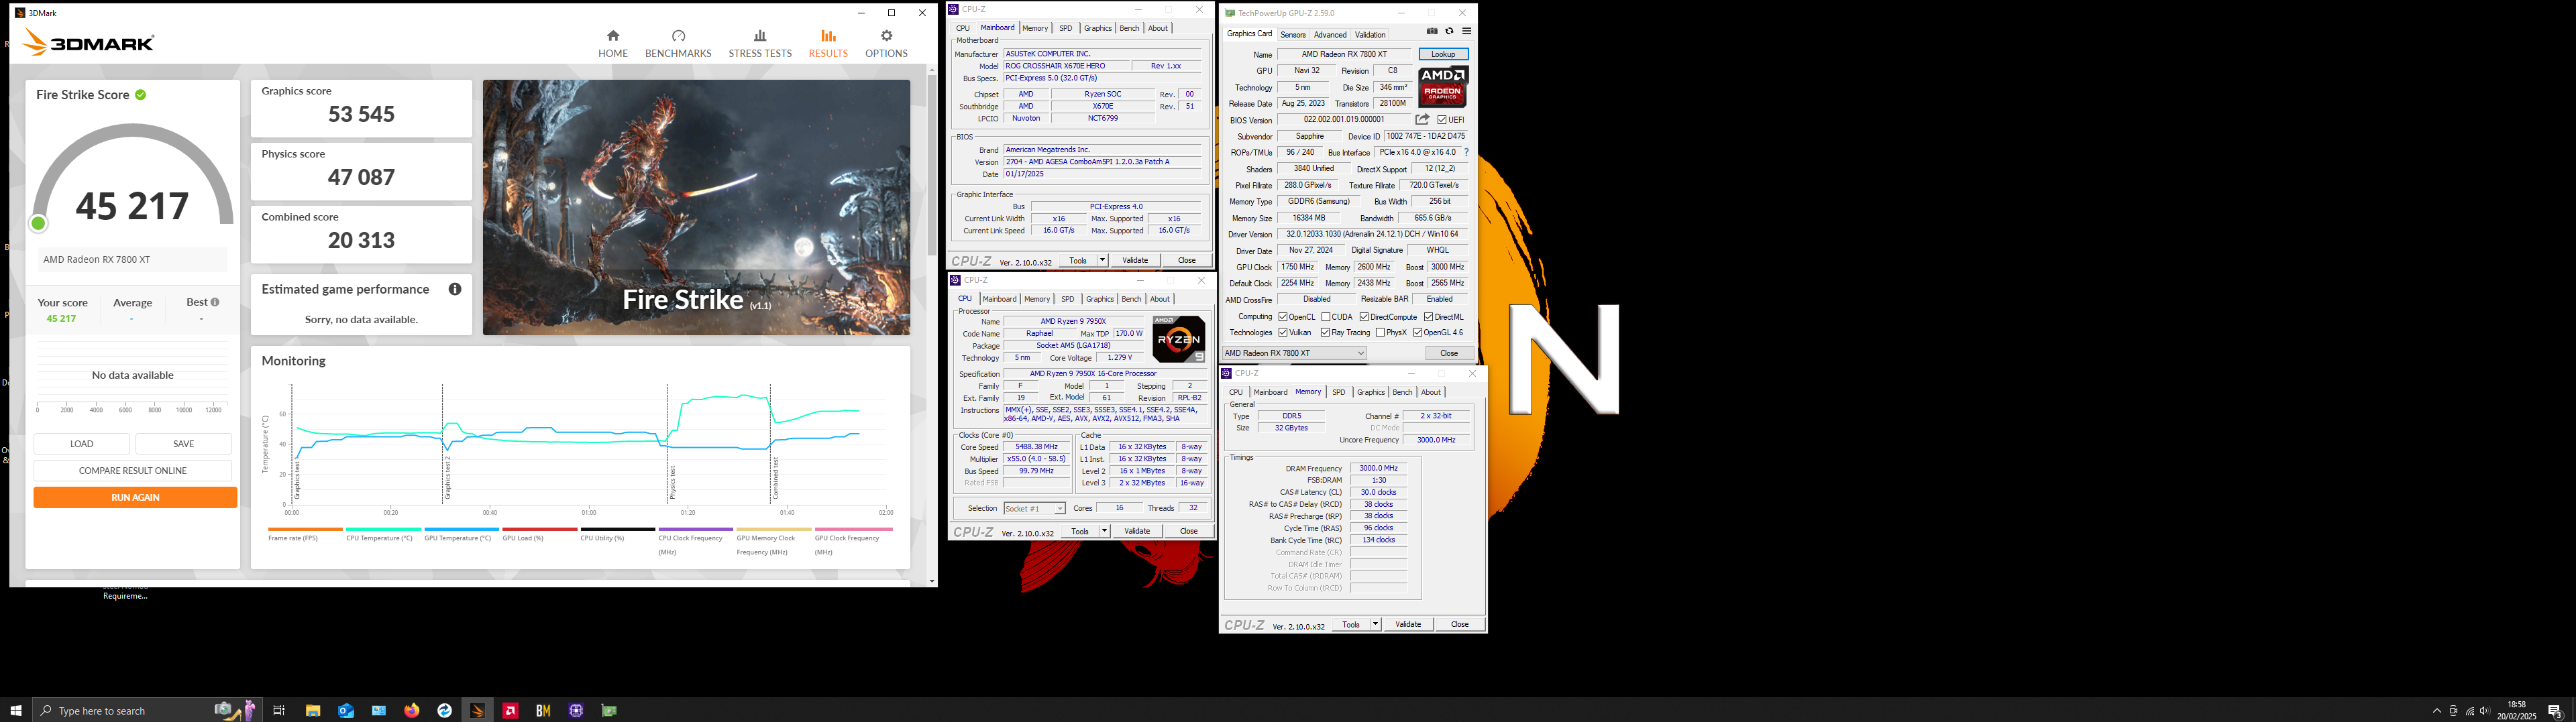Click the BIOS export share icon in GPU-Z

1422,119
